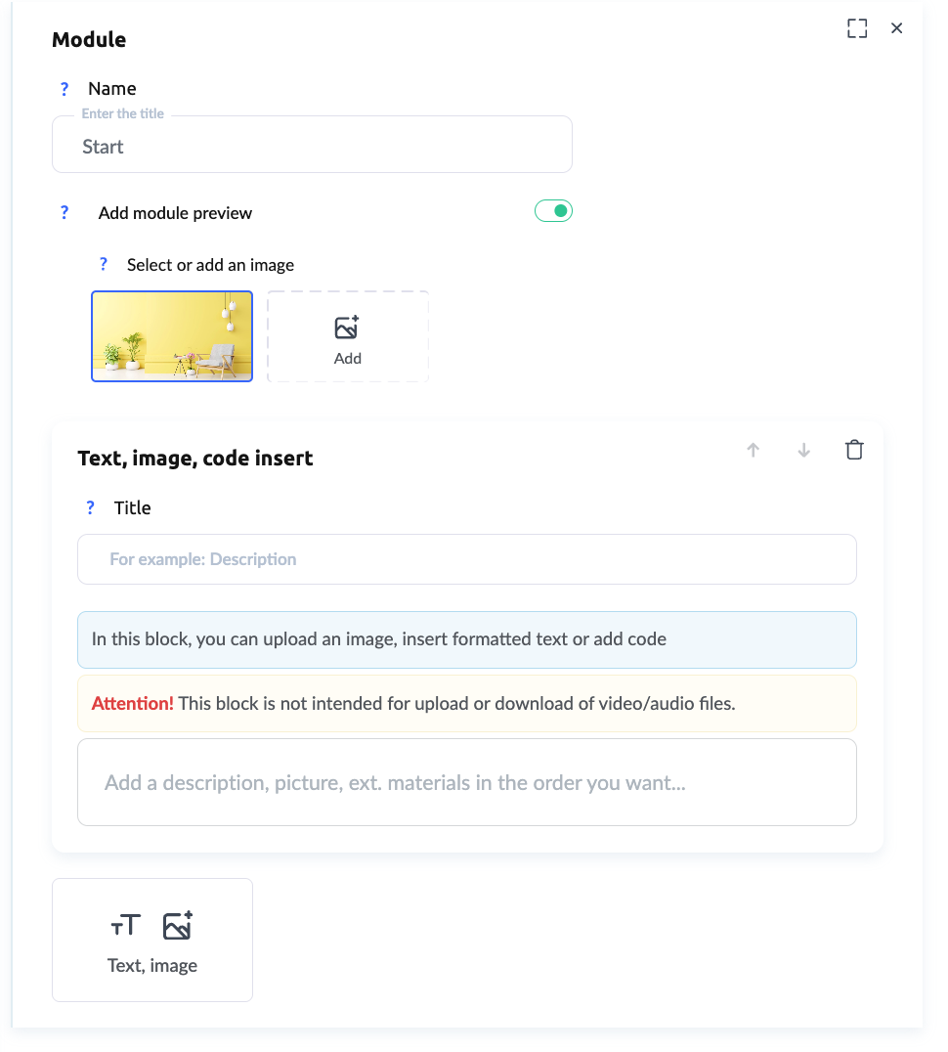Click the Attention warning banner
948x1052 pixels.
click(467, 703)
